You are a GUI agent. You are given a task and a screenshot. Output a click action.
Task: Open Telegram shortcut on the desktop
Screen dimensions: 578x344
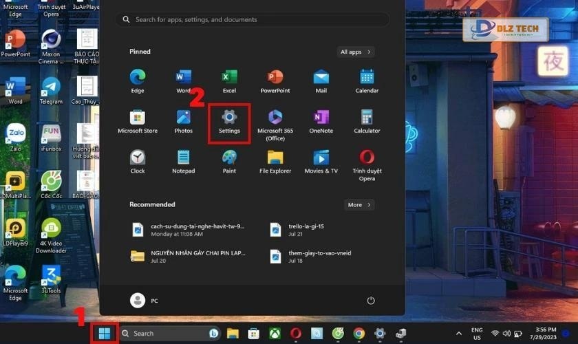tap(51, 91)
